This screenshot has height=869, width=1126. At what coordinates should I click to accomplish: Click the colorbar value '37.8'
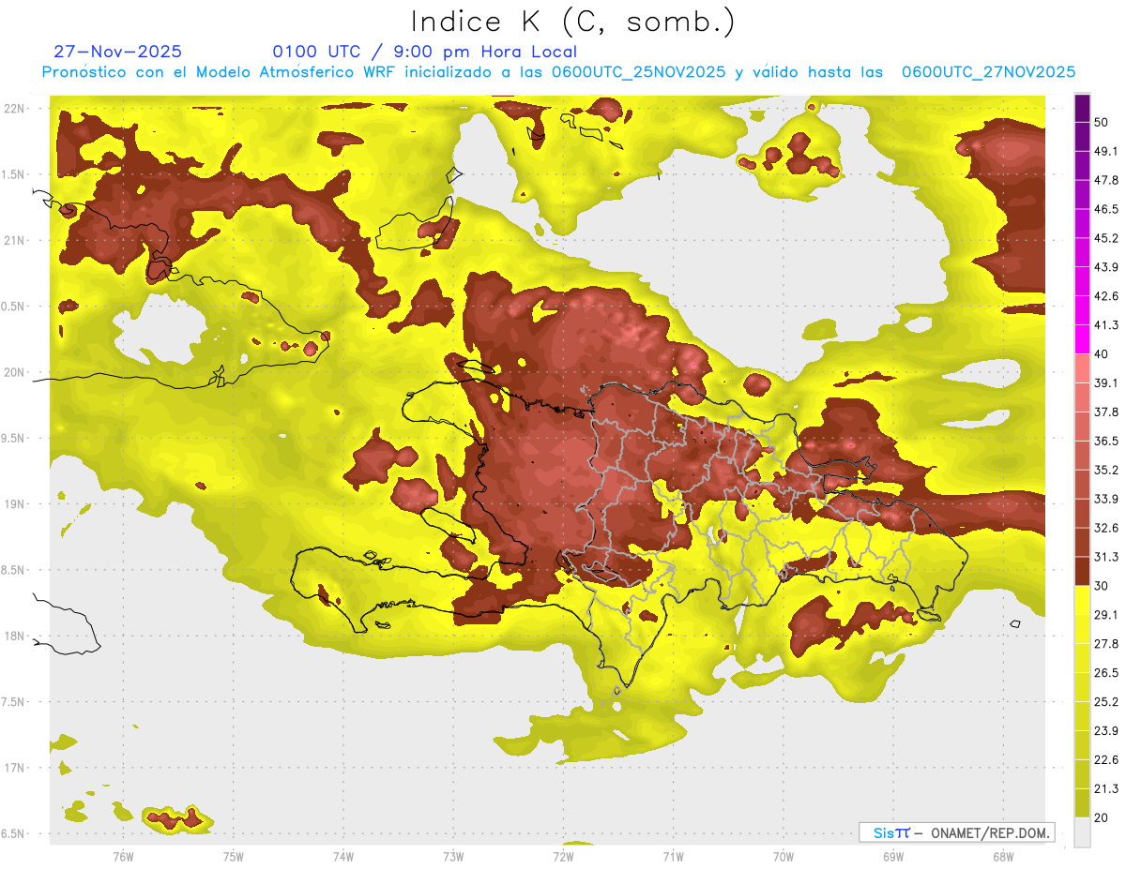point(1105,412)
